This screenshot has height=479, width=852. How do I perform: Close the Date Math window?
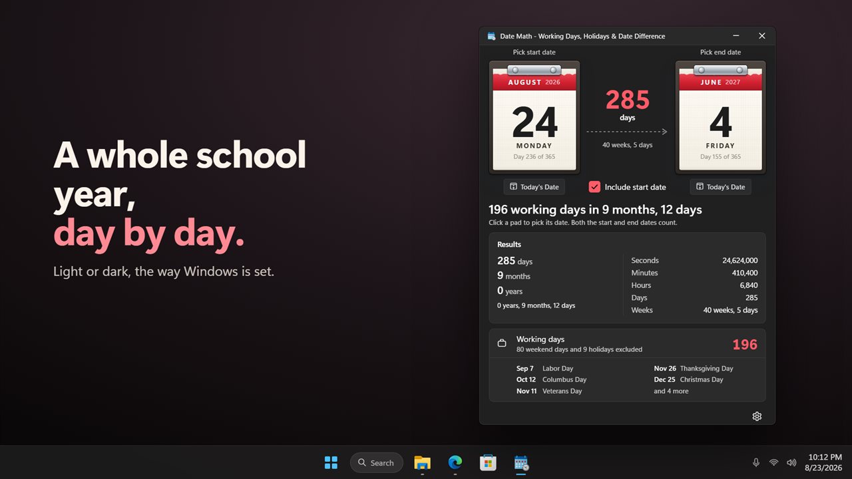pyautogui.click(x=762, y=36)
